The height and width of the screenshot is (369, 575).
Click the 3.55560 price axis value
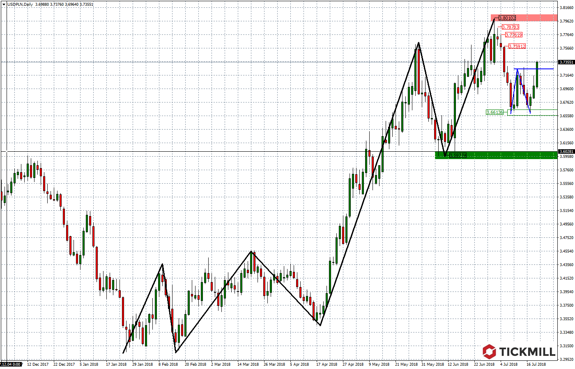point(567,184)
